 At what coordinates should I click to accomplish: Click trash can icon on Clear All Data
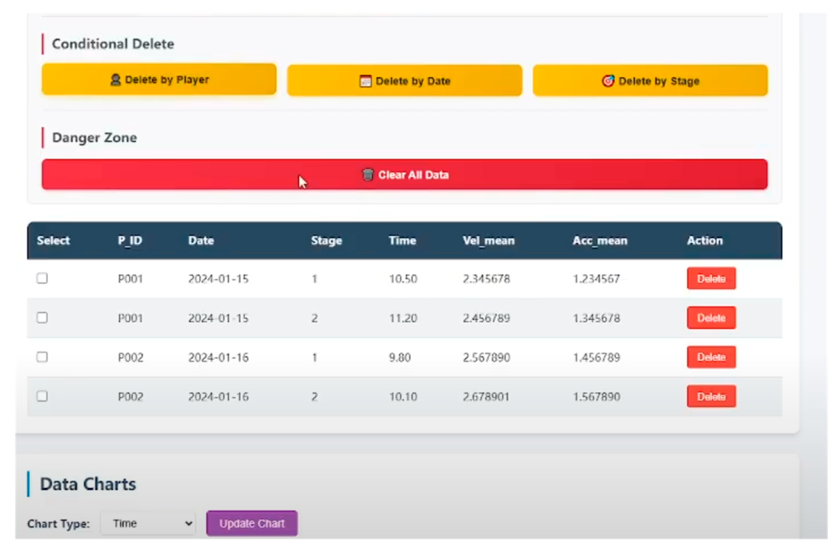(367, 175)
